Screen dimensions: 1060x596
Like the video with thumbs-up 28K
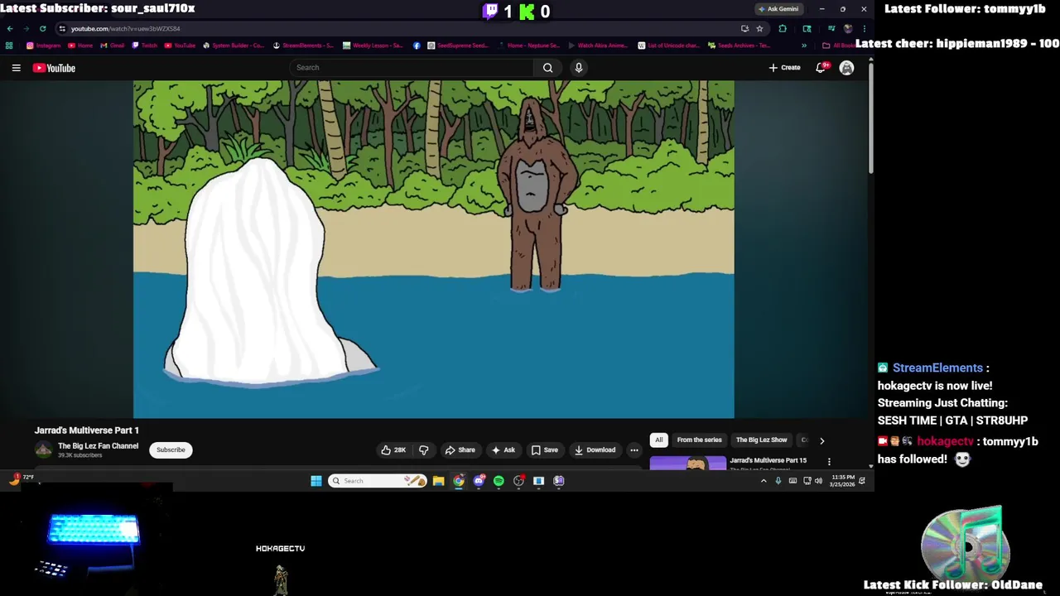[393, 450]
